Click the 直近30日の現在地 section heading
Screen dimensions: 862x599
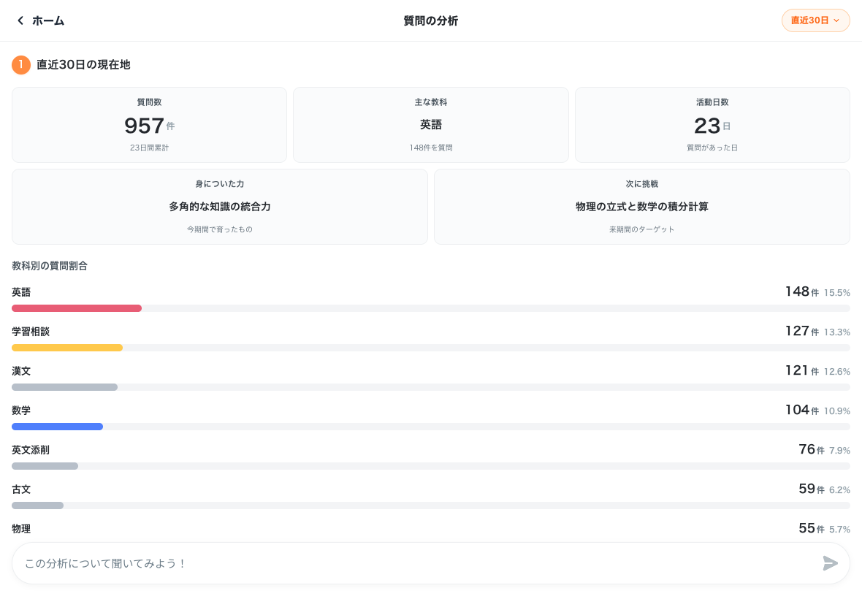coord(83,65)
